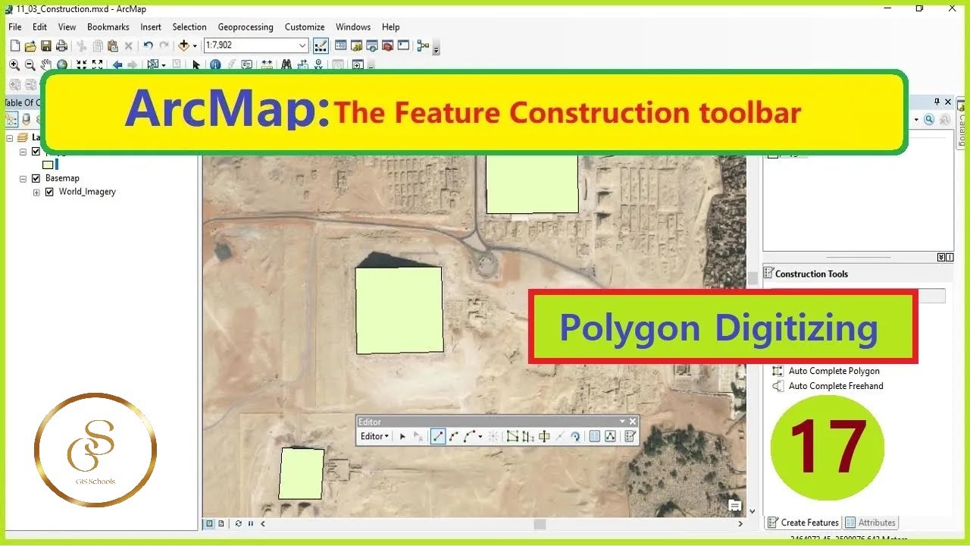Screen dimensions: 970x546
Task: Open Sketch Properties in Editor toolbar
Action: (610, 436)
